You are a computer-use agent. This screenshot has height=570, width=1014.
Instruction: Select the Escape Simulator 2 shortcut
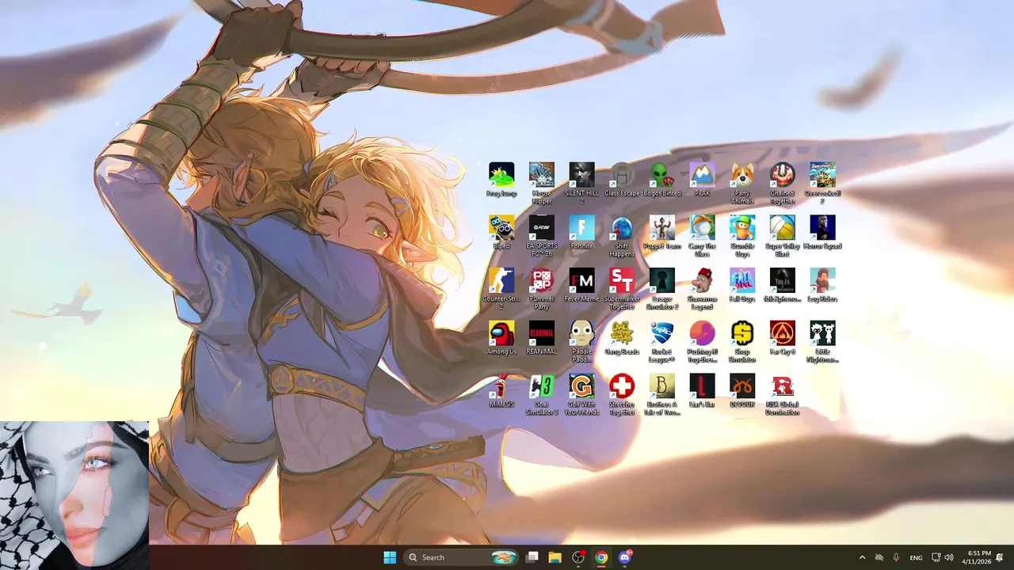coord(662,289)
